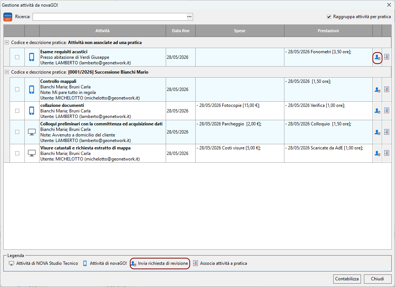
Task: Associate Colloqui preliminari activity to pratica
Action: [386, 132]
